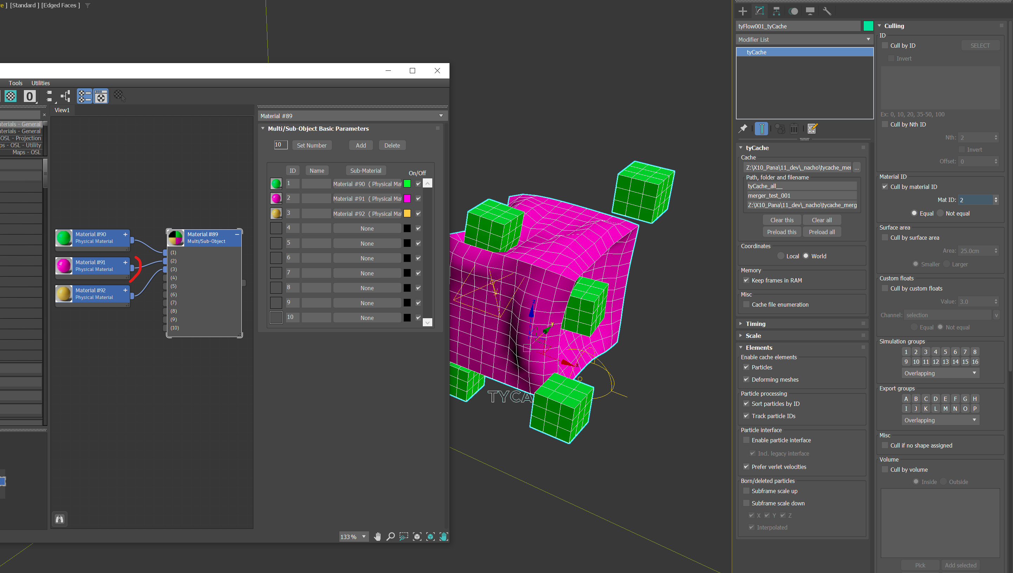Click the tyFlow001_tyCache object color swatch
Screen dimensions: 1013x573
click(x=868, y=26)
